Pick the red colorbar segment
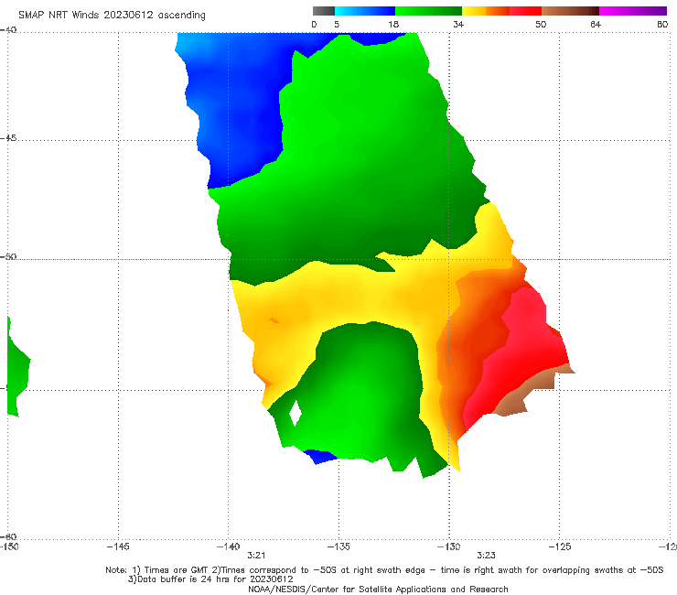The image size is (677, 595). tap(525, 11)
